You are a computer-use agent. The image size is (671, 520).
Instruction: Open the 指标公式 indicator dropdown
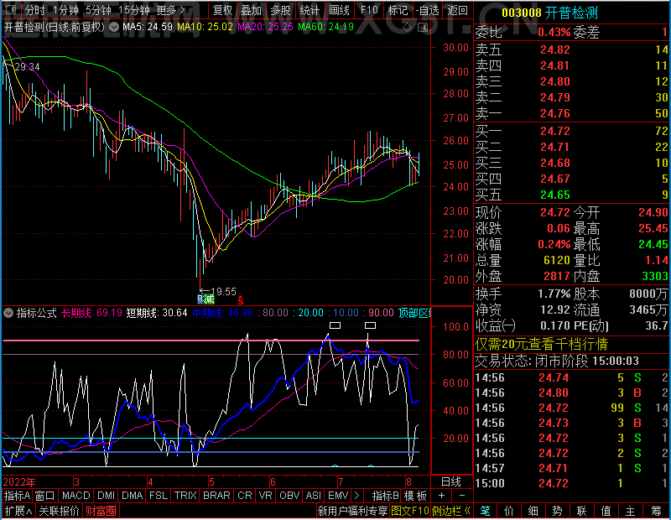pyautogui.click(x=8, y=313)
